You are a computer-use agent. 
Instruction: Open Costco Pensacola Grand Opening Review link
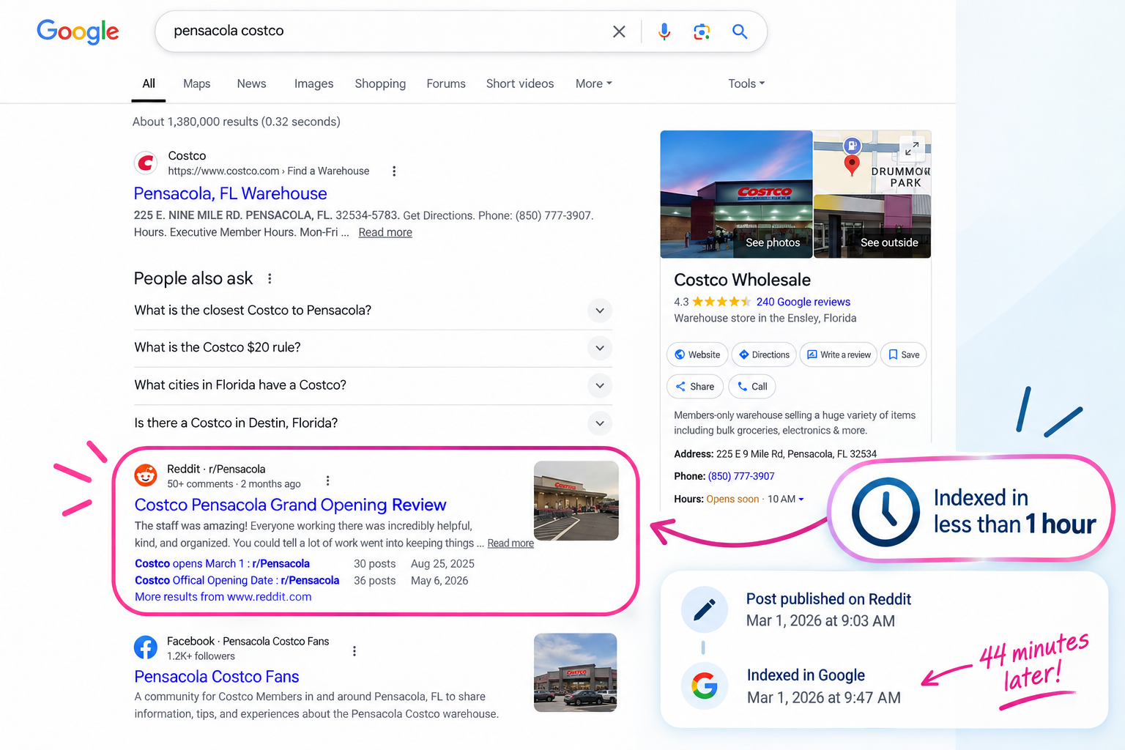(x=290, y=505)
